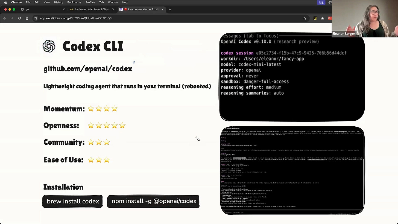
Task: Open site information icon in the address bar
Action: pyautogui.click(x=36, y=18)
